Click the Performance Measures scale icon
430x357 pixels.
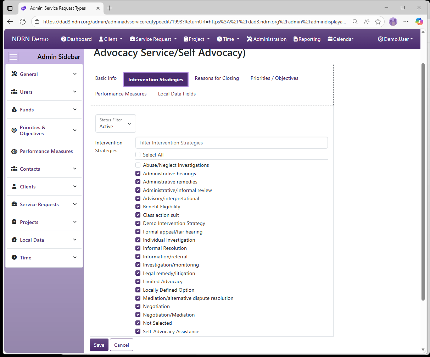(x=14, y=151)
